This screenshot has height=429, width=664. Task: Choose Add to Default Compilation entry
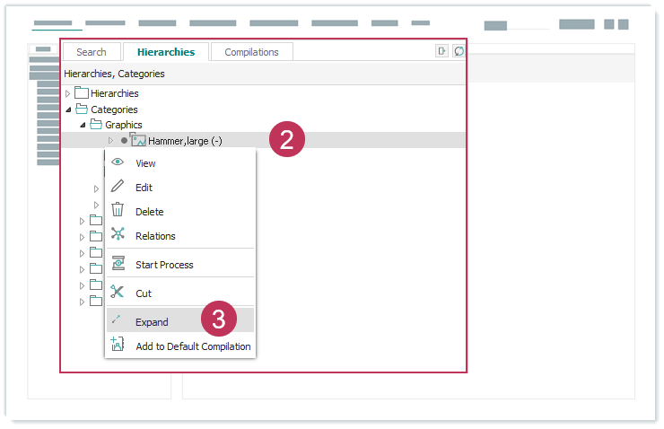pyautogui.click(x=193, y=346)
